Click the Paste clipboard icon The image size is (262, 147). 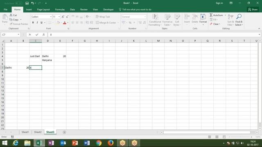(x=5, y=17)
